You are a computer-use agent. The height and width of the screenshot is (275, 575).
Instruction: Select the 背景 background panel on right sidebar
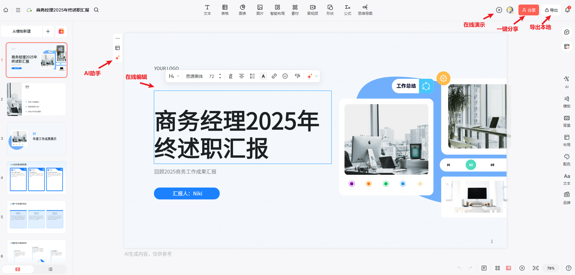click(x=567, y=120)
